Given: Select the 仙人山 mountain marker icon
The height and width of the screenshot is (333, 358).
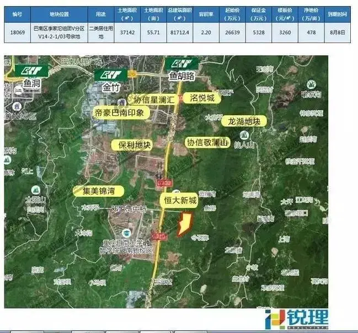Looking at the screenshot, I should [244, 136].
